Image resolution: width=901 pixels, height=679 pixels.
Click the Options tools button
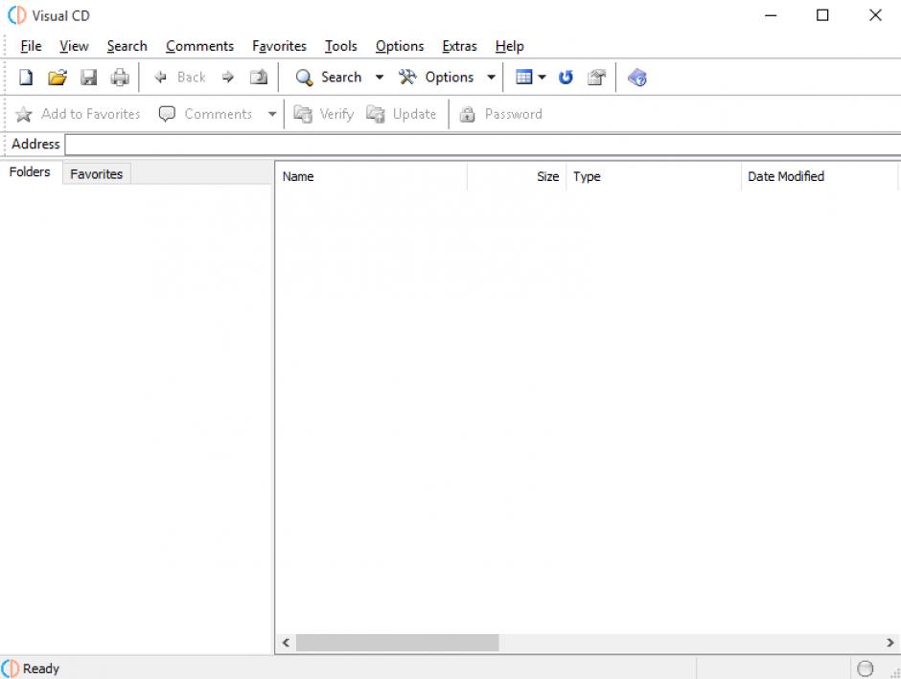pyautogui.click(x=435, y=77)
